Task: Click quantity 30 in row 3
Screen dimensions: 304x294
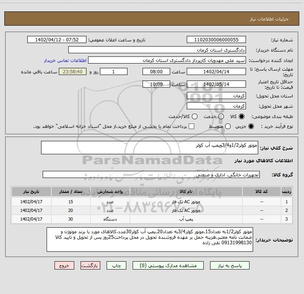Action: [x=71, y=219]
